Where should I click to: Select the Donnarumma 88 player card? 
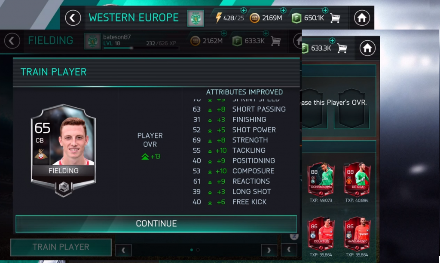pos(321,179)
